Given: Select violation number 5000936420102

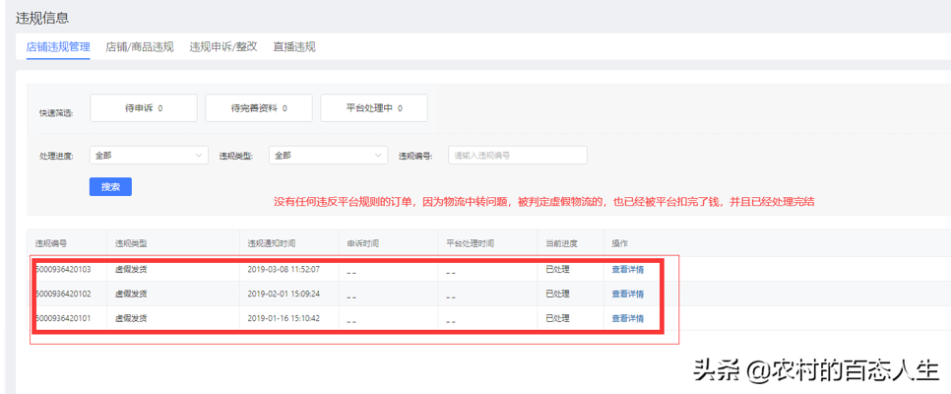Looking at the screenshot, I should 63,294.
